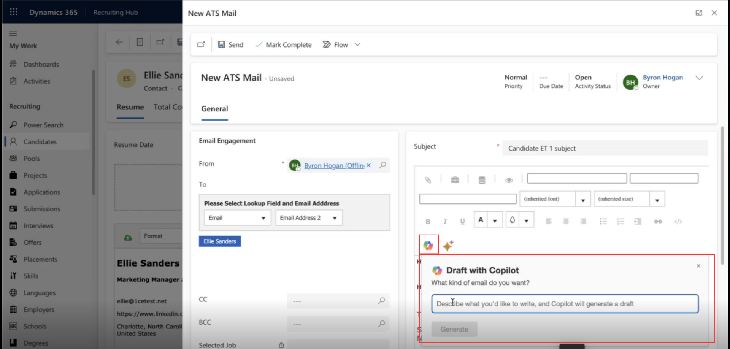Viewport: 730px width, 349px height.
Task: Align text right
Action: [x=583, y=221]
